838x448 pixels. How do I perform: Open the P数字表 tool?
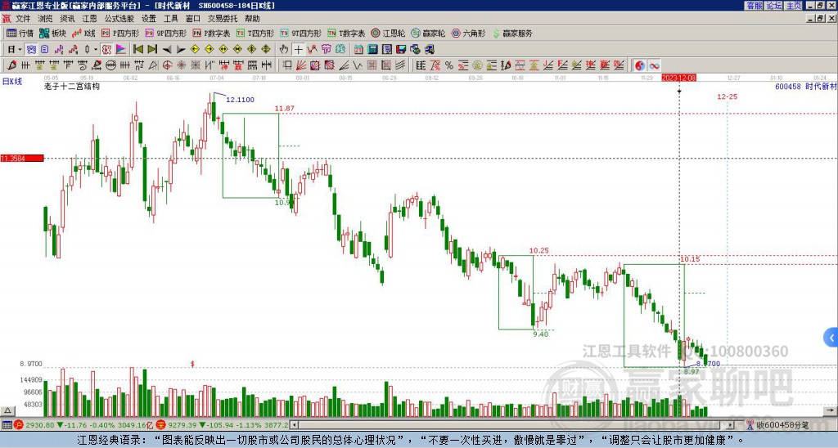pos(211,33)
